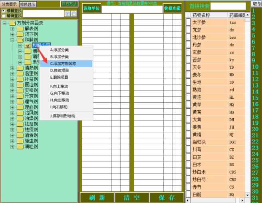Click the 清热剂 folder icon
Viewport: 262px width, 203px height.
[x=20, y=68]
